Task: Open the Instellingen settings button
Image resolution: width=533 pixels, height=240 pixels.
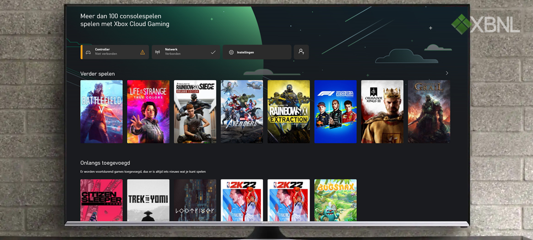Action: coord(257,52)
